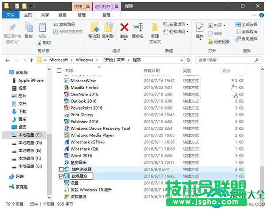Switch to the 主页 ribbon tab
266x209 pixels.
pyautogui.click(x=28, y=15)
